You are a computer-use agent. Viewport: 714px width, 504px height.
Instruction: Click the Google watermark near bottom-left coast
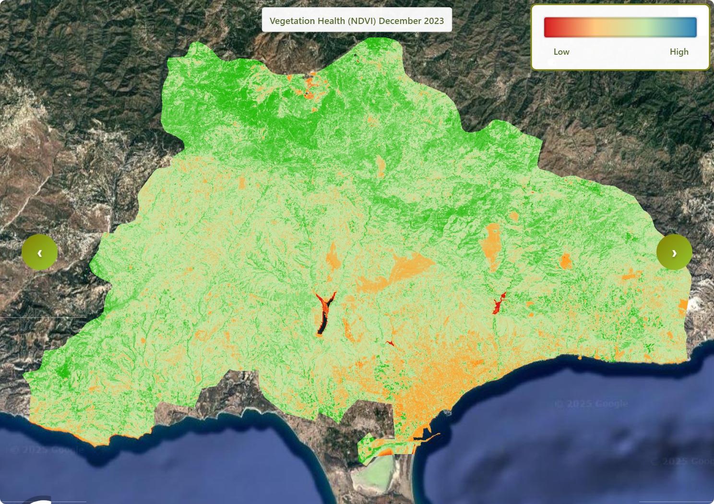click(47, 450)
